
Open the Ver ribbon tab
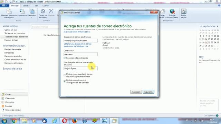(36, 6)
